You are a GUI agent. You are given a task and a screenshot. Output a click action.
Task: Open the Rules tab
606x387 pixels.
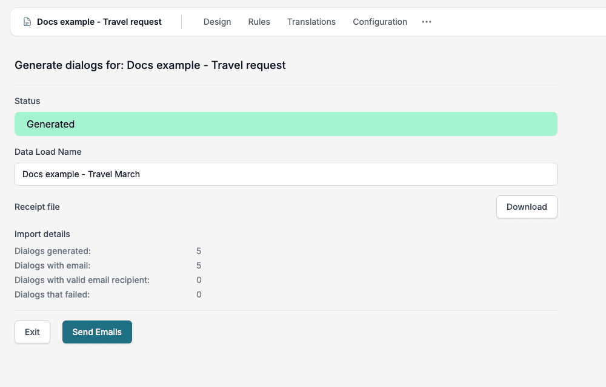coord(259,22)
